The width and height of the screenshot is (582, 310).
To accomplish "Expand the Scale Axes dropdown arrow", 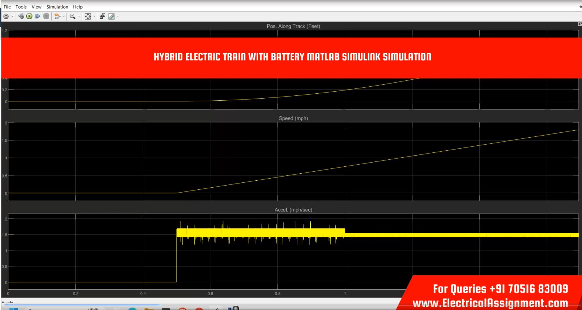I will click(94, 16).
